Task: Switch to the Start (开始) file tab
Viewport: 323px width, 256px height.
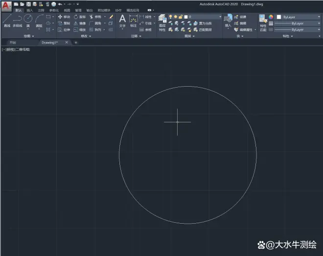Action: click(x=13, y=43)
